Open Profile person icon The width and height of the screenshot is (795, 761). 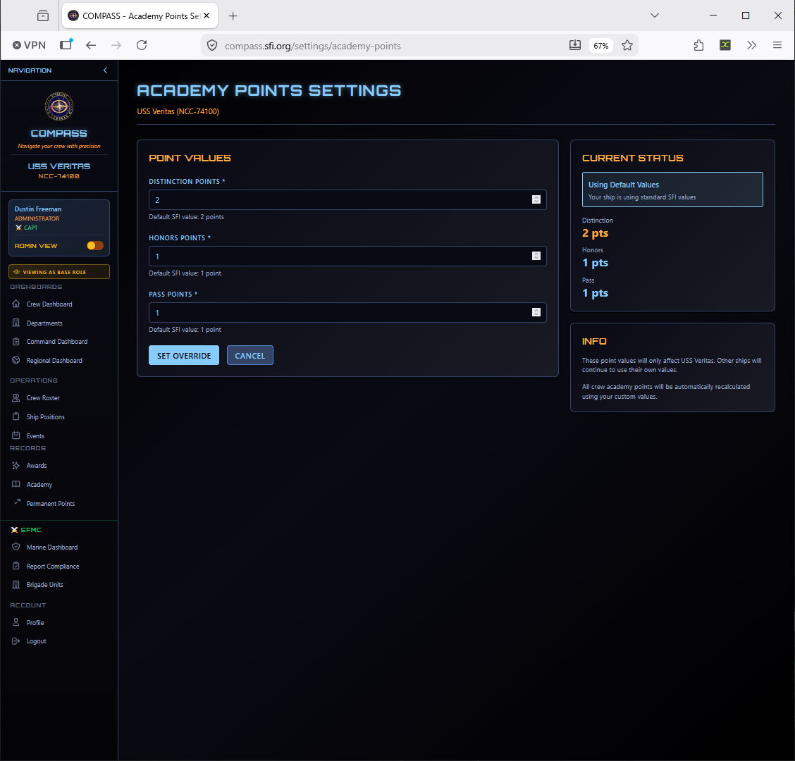coord(16,622)
